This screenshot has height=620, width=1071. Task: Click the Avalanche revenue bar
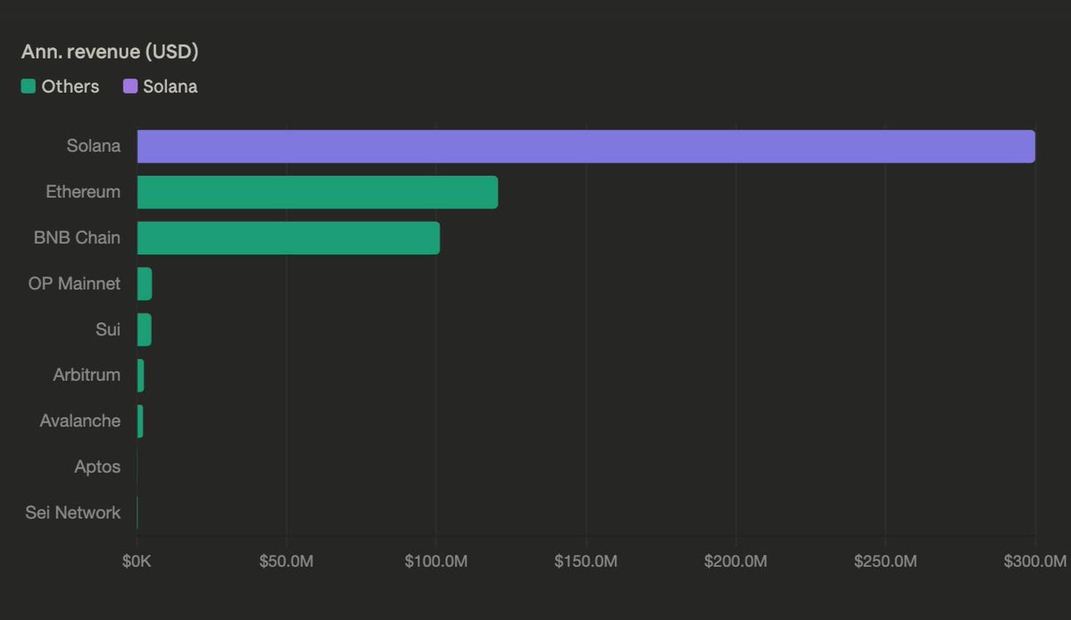pos(140,421)
